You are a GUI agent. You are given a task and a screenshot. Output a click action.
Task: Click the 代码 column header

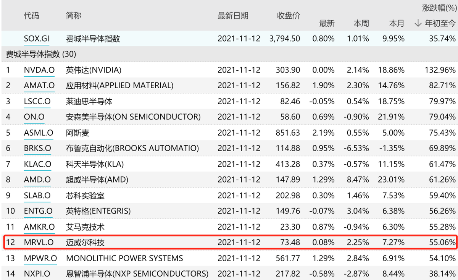pos(31,16)
